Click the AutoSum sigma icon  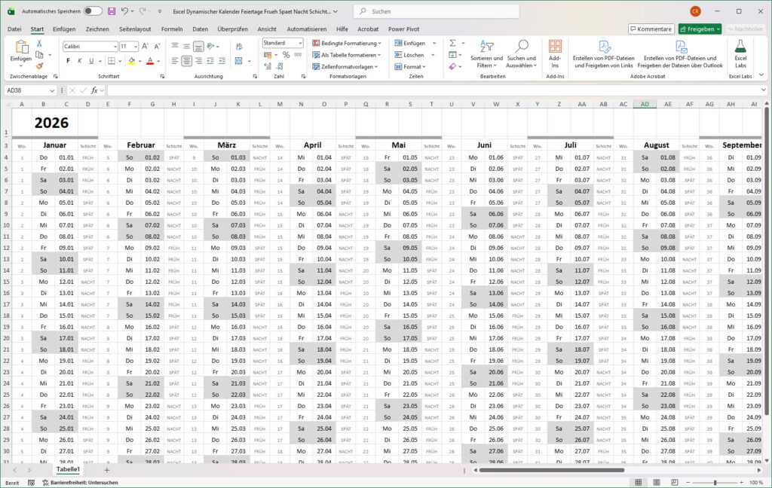pos(453,43)
